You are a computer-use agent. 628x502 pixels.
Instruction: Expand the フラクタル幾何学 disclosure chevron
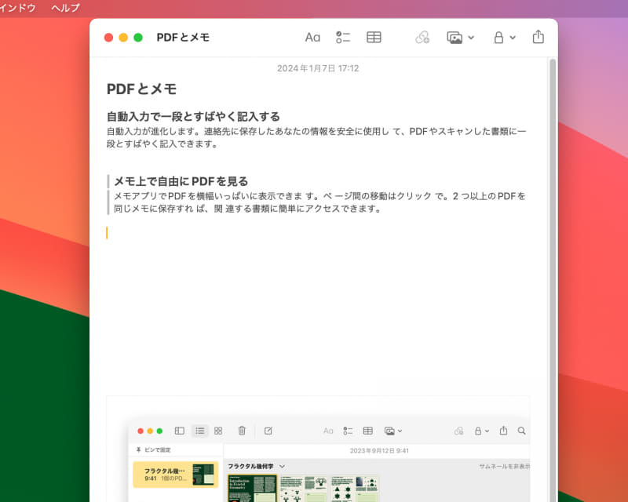(281, 465)
